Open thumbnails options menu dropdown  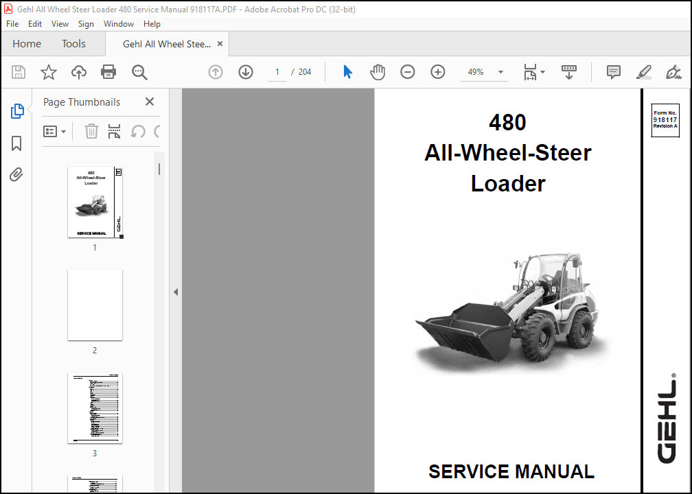pos(55,131)
